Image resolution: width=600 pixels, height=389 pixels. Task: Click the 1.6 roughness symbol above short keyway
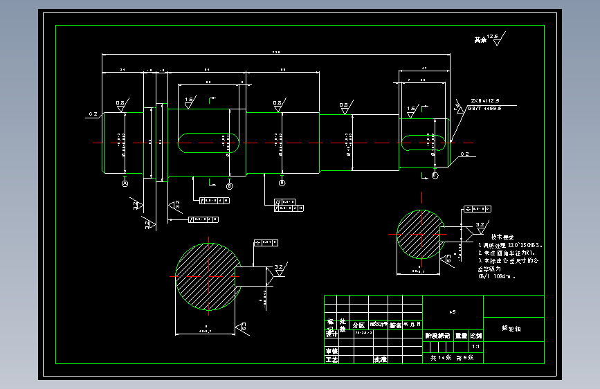click(412, 111)
